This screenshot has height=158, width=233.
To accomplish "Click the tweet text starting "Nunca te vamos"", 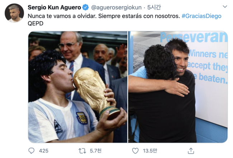I will point(104,16).
